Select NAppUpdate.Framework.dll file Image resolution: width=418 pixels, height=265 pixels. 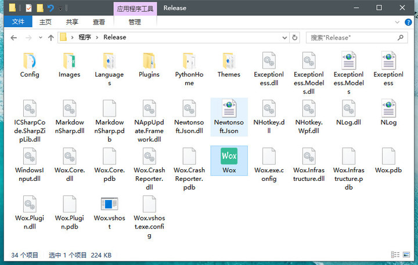(x=149, y=121)
